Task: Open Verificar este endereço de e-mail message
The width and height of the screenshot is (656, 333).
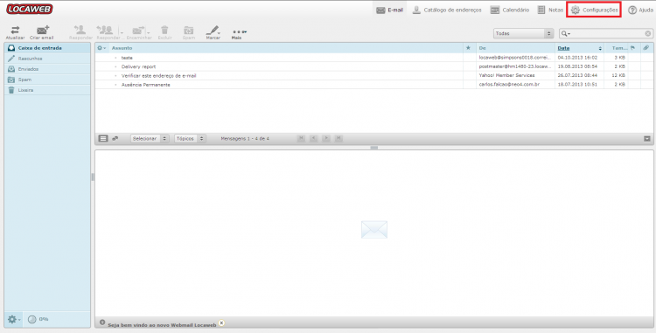Action: (x=158, y=76)
